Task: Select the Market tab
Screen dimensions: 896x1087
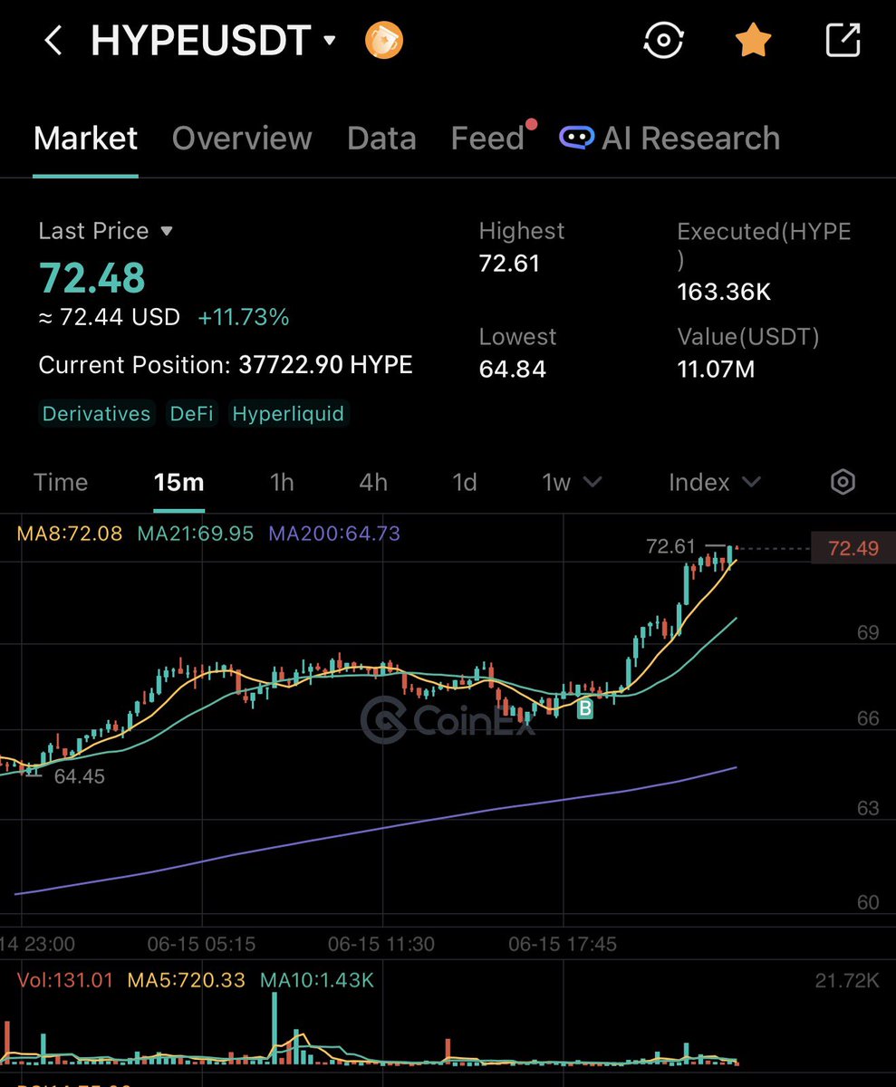Action: [x=85, y=139]
